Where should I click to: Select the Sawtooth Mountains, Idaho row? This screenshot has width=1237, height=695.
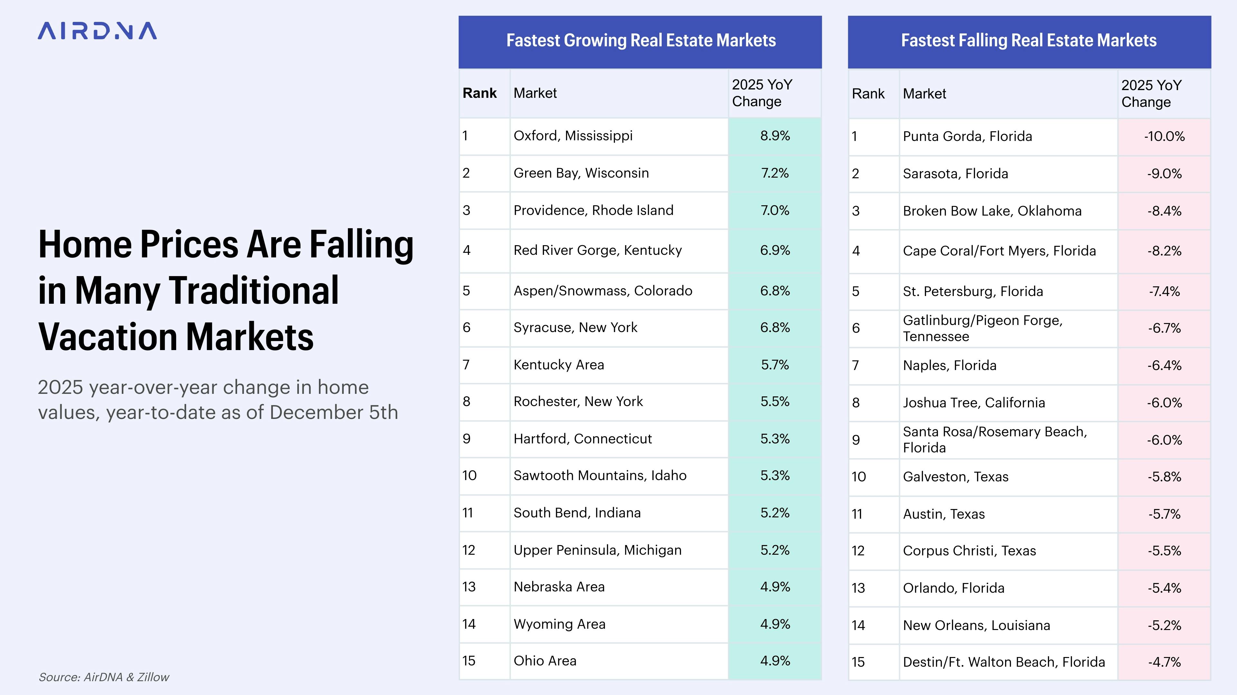coord(600,475)
